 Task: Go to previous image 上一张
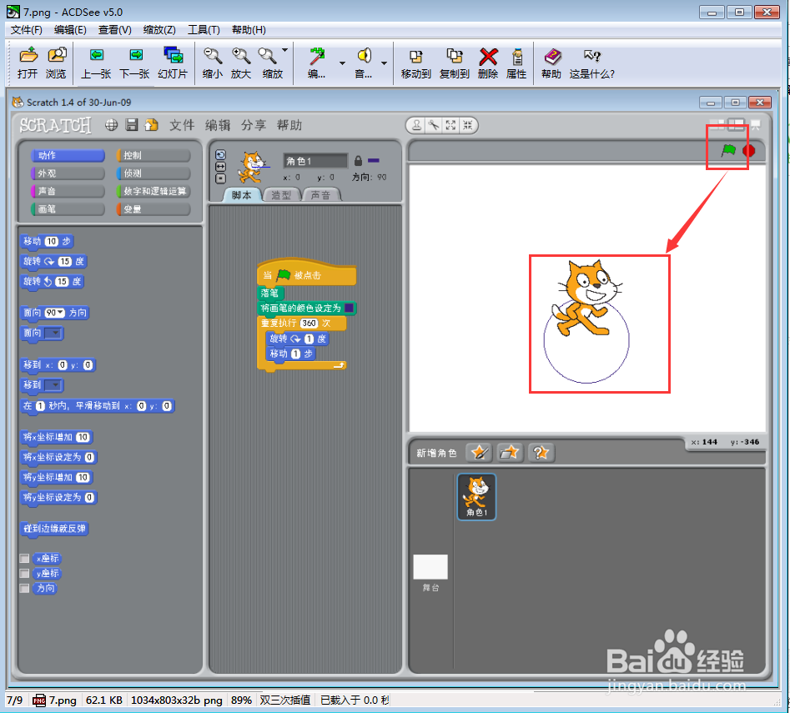point(96,63)
